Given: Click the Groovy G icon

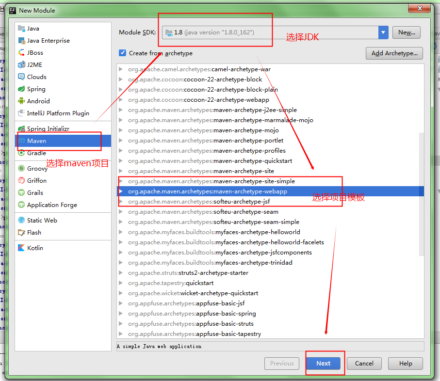Looking at the screenshot, I should 21,169.
